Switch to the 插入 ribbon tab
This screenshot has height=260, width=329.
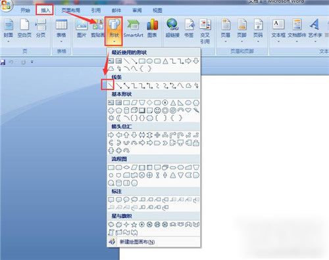coord(45,11)
